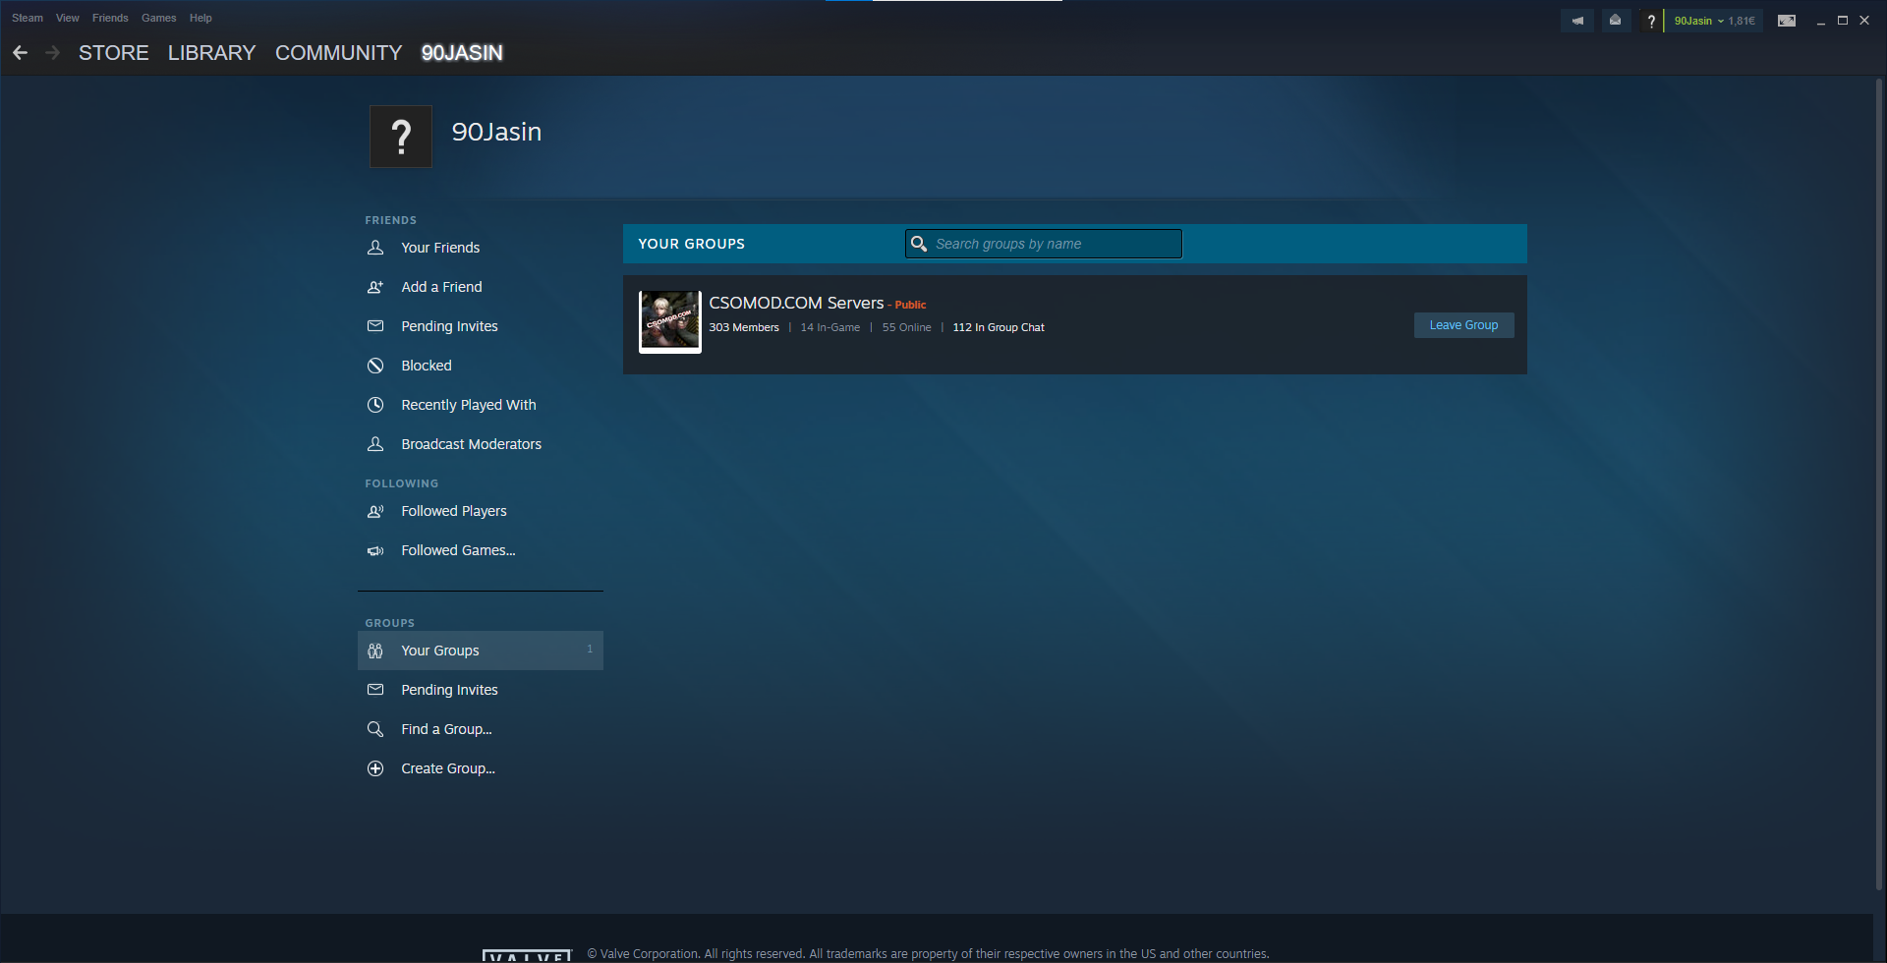Open the announcements megaphone icon
The image size is (1887, 963).
[1577, 21]
